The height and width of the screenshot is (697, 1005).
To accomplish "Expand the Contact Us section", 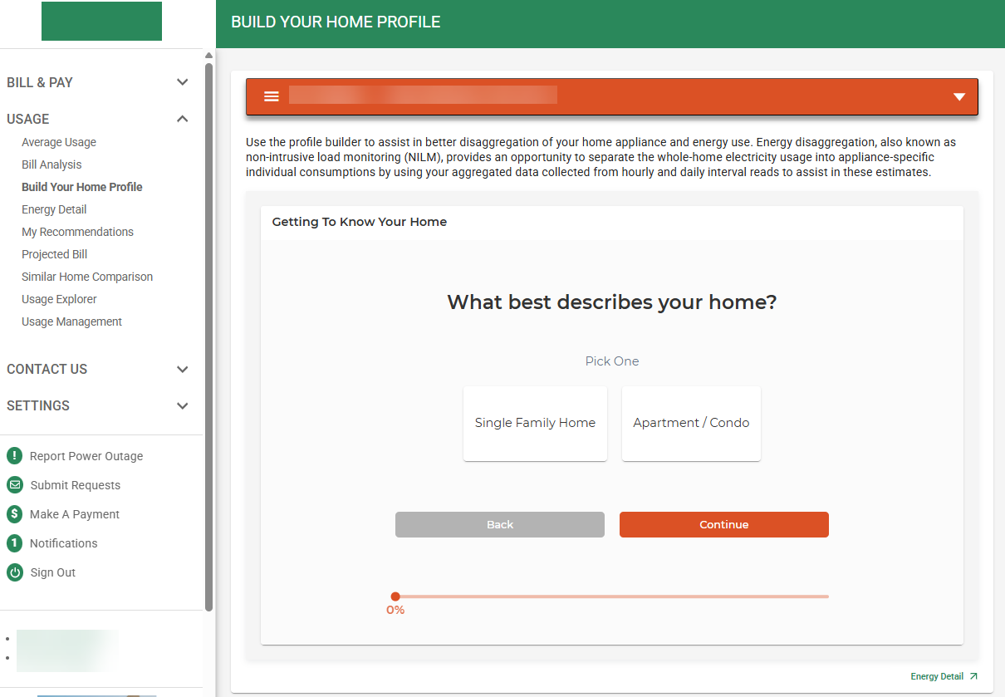I will pyautogui.click(x=183, y=369).
